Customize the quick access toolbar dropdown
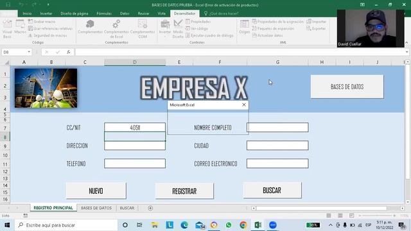This screenshot has width=411, height=231. [x=48, y=4]
